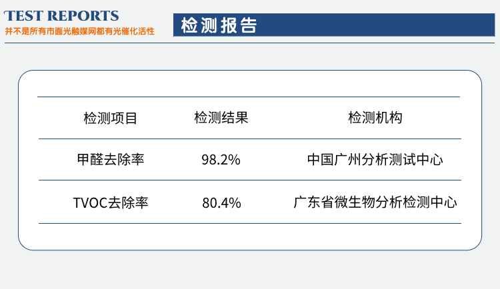Click the white card's empty area below the table

click(x=249, y=237)
